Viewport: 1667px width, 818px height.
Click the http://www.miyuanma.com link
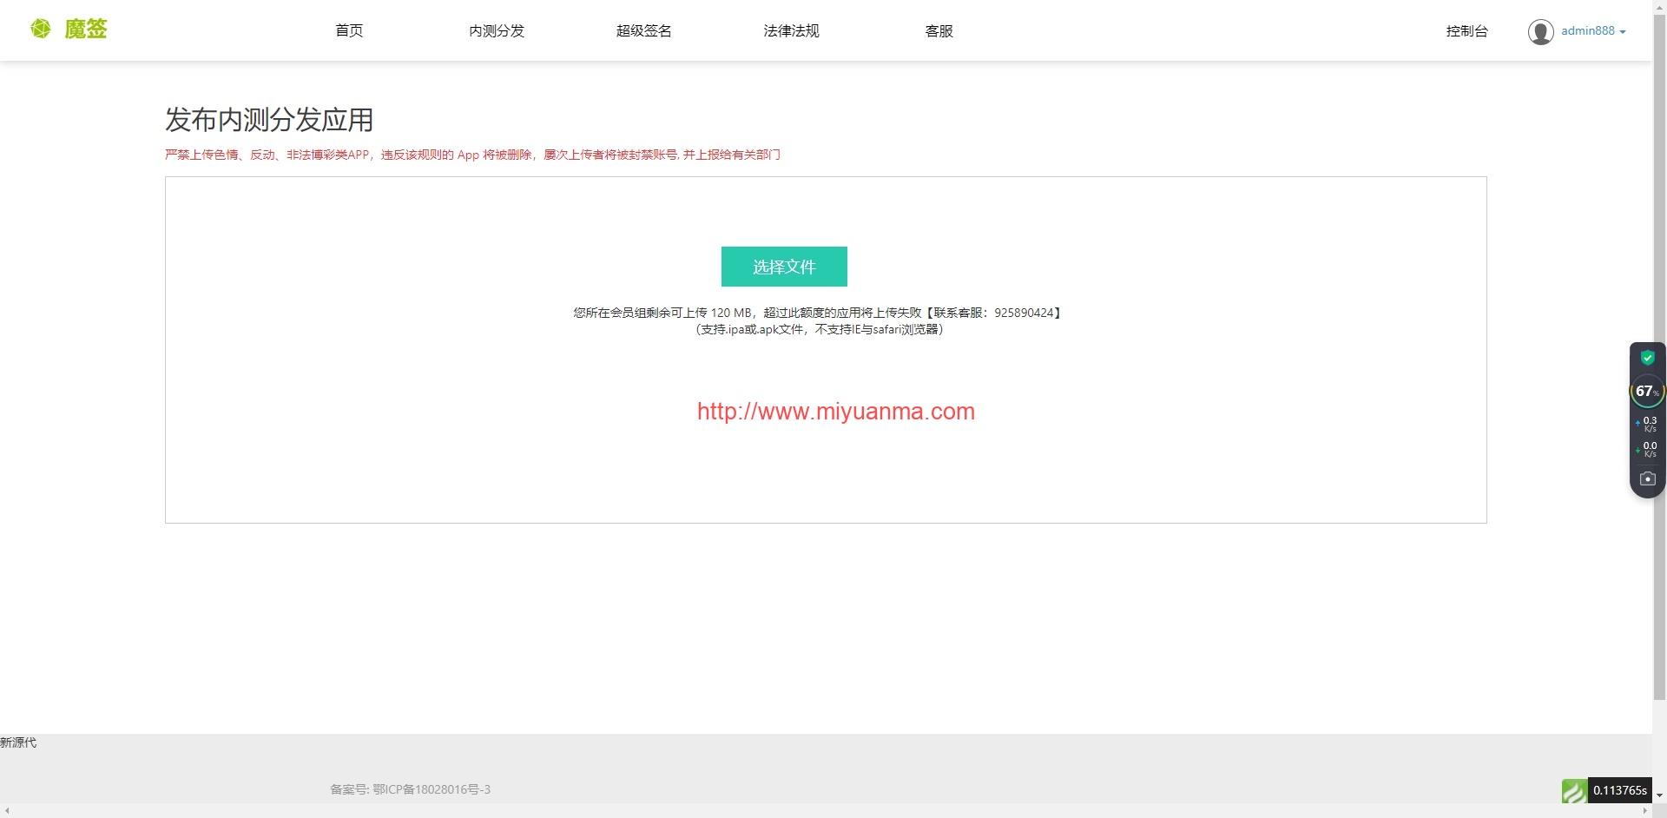(x=836, y=412)
